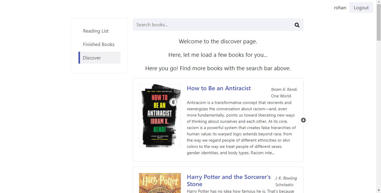Click the How to Be an Antiracist cover
381x193 pixels.
160,116
